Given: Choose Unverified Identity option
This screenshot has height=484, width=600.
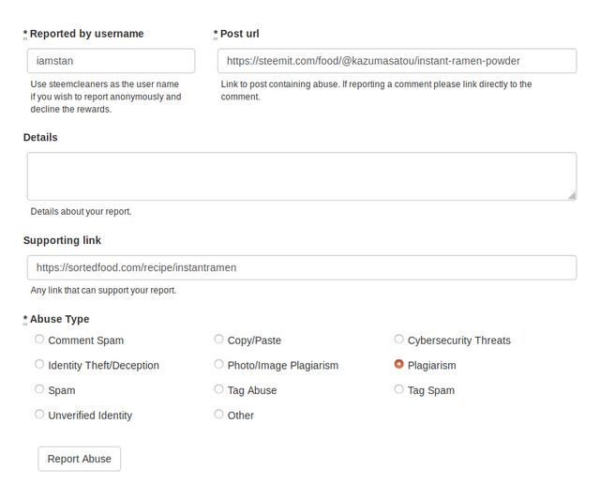Looking at the screenshot, I should 39,415.
